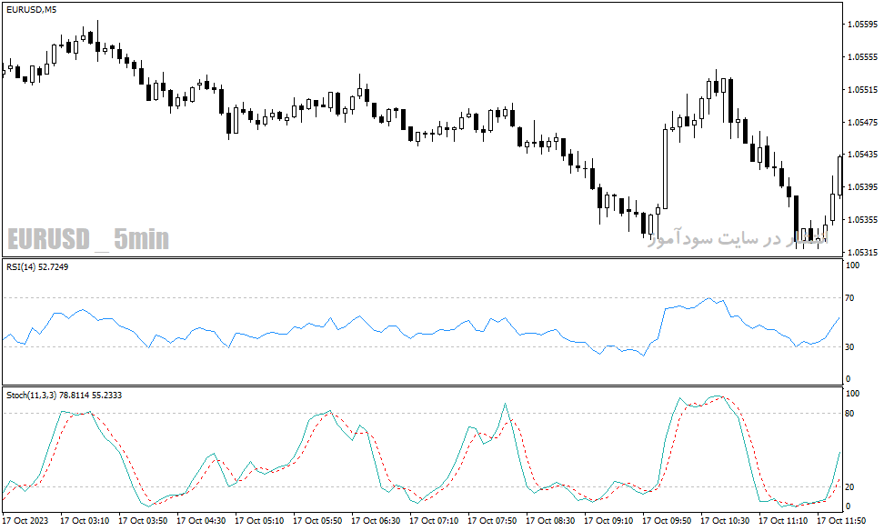Select the RSI(14) 52.7249 indicator label
Image resolution: width=884 pixels, height=531 pixels.
pos(37,266)
